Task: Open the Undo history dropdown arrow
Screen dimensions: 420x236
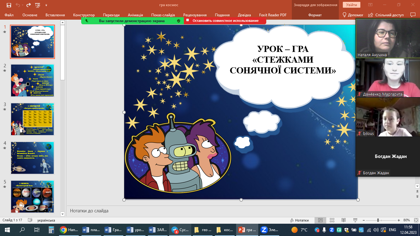Action: [x=23, y=5]
